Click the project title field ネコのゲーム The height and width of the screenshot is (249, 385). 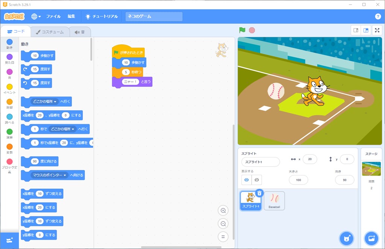154,16
